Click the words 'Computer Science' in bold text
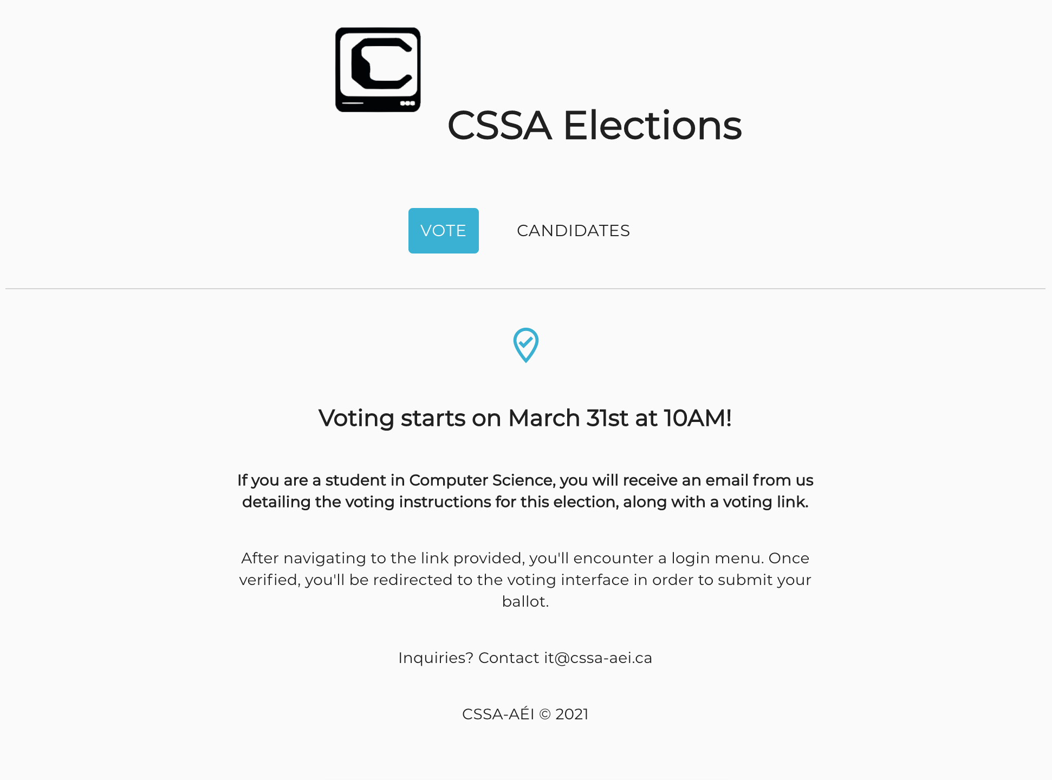 coord(481,480)
